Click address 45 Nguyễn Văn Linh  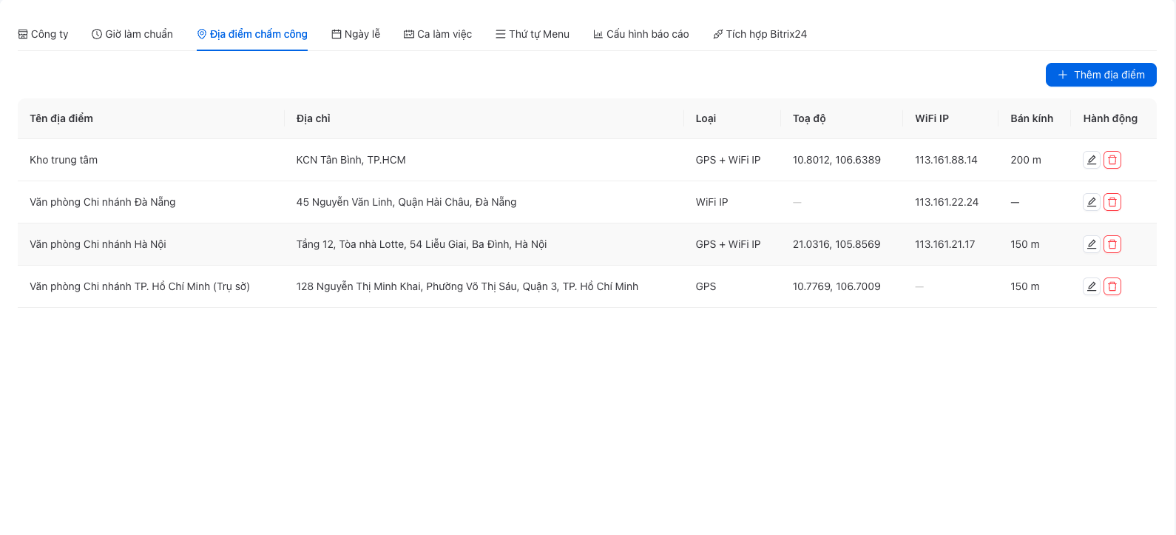[x=407, y=202]
